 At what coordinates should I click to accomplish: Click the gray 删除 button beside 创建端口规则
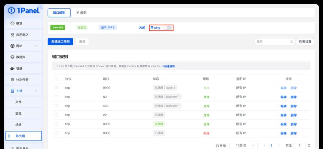82,42
